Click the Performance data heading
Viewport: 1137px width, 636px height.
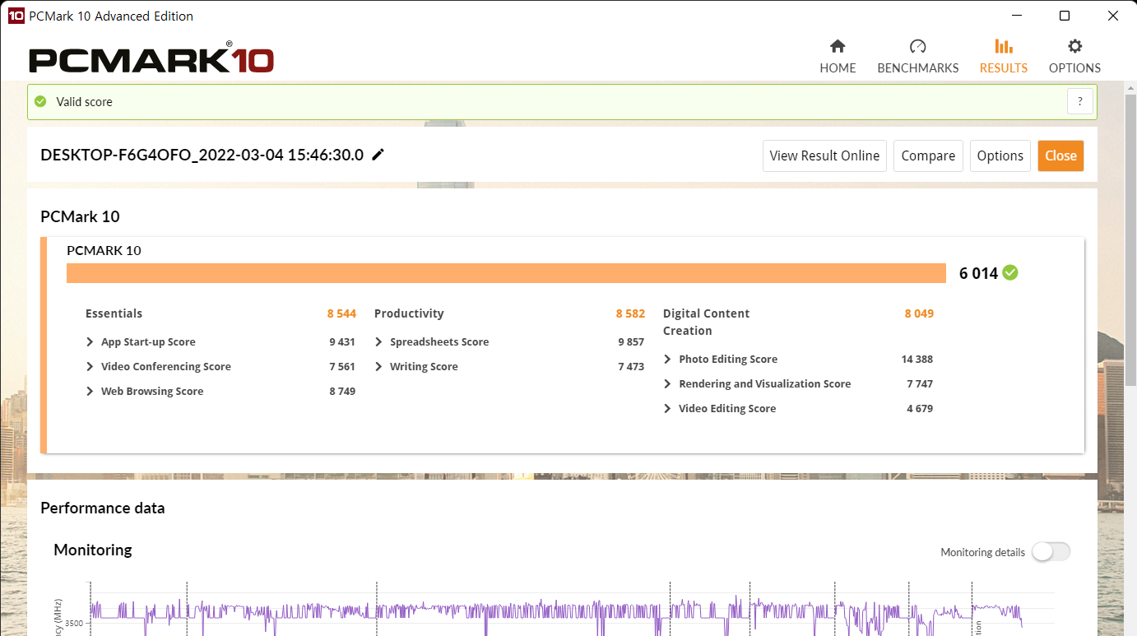103,508
